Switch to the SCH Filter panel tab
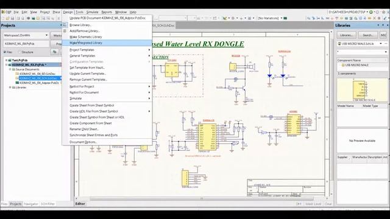This screenshot has height=219, width=390. pyautogui.click(x=48, y=204)
